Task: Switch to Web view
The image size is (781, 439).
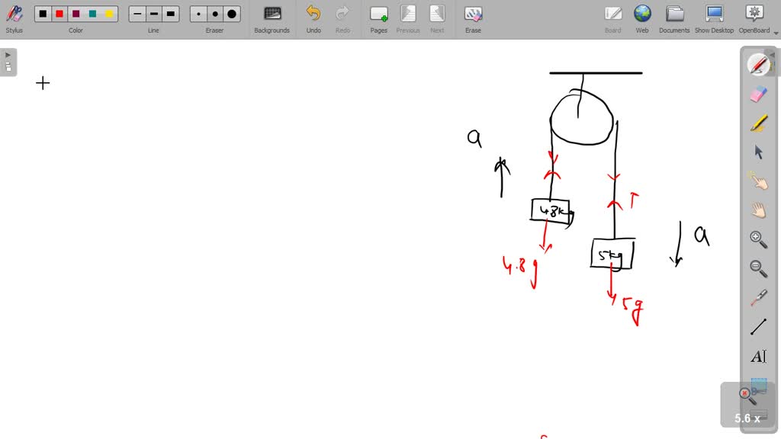Action: point(642,18)
